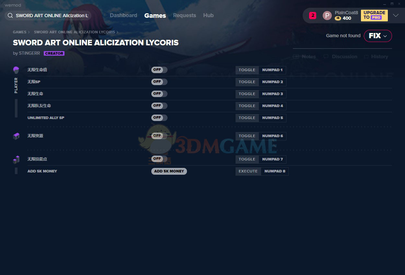
Task: Click the PlainCoat8 profile avatar
Action: pyautogui.click(x=327, y=16)
